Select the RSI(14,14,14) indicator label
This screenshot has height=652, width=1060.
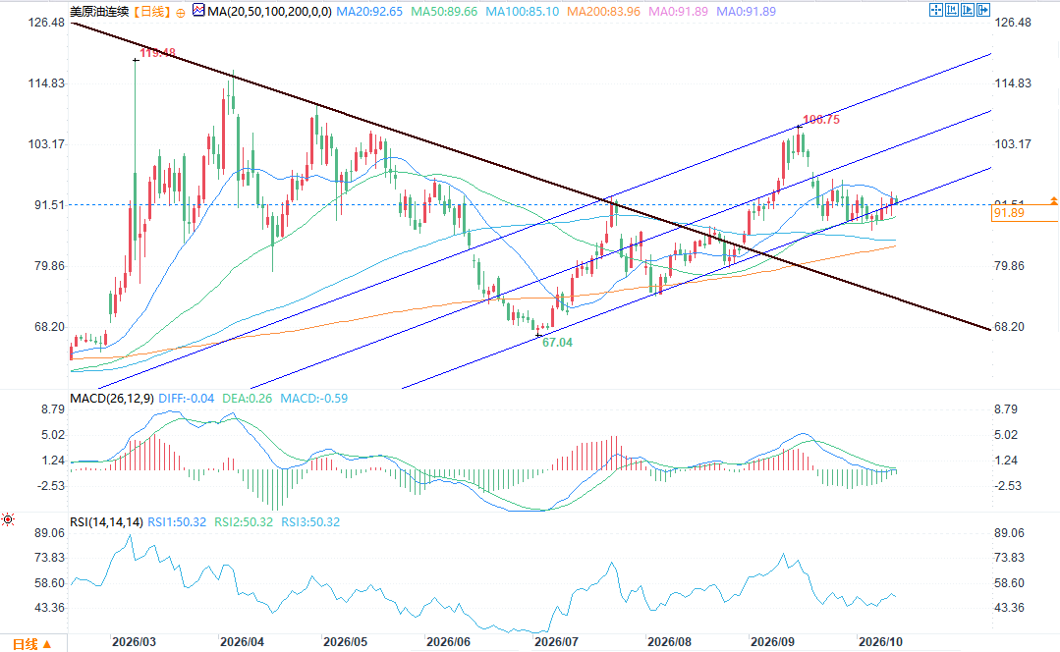coord(106,521)
